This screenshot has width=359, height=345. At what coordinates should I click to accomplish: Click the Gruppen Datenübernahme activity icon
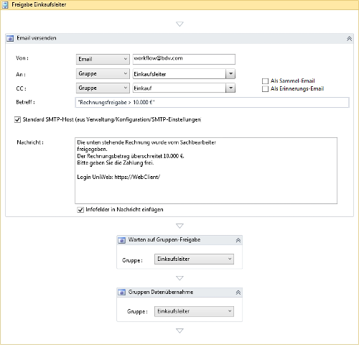pyautogui.click(x=122, y=293)
